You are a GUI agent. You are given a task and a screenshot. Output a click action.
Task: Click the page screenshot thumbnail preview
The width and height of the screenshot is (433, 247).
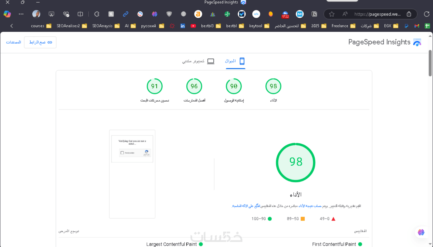(x=132, y=174)
